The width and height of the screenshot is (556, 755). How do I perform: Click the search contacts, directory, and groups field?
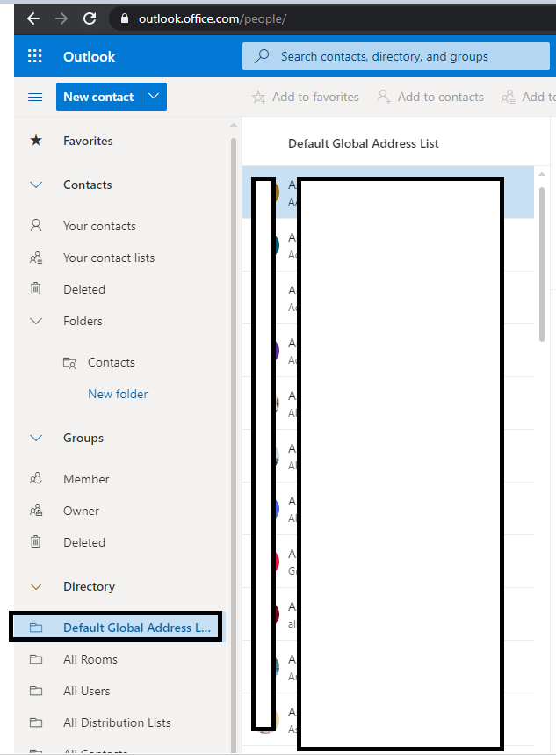(395, 56)
